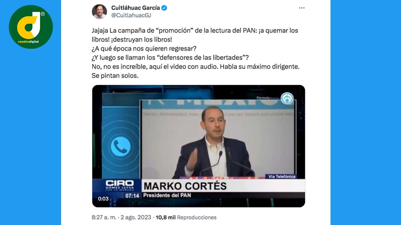Click the tweet text about PAN campaign

(196, 53)
